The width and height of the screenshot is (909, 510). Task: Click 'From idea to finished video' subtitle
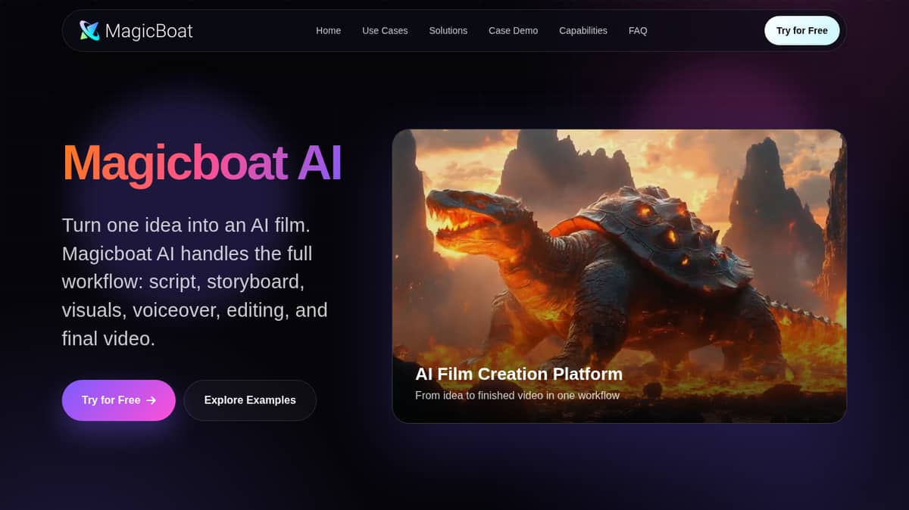[x=517, y=395]
